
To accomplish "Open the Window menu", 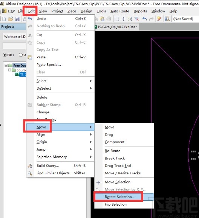I will (x=158, y=11).
